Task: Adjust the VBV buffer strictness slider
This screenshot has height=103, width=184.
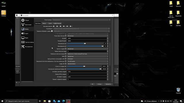Action: coord(84,66)
